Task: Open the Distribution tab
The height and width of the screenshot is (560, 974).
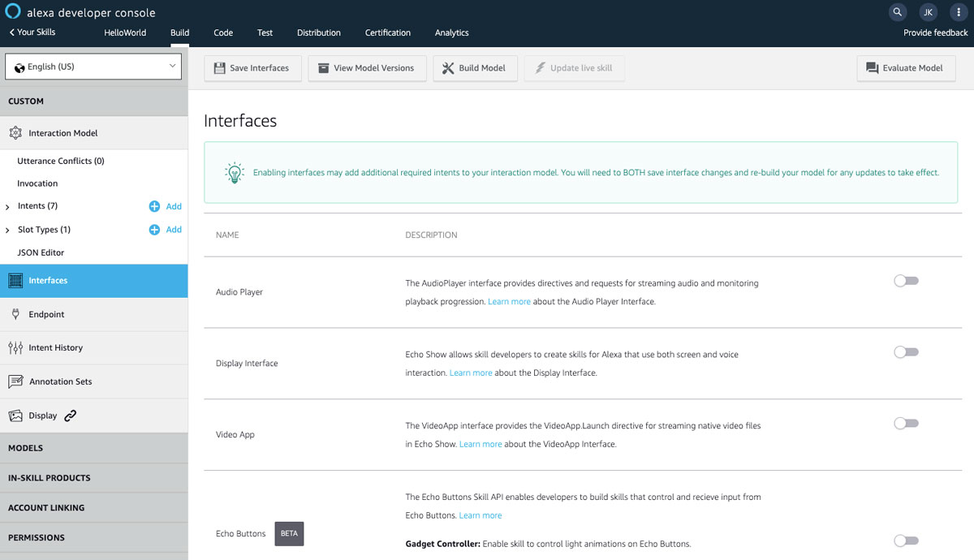Action: tap(319, 32)
